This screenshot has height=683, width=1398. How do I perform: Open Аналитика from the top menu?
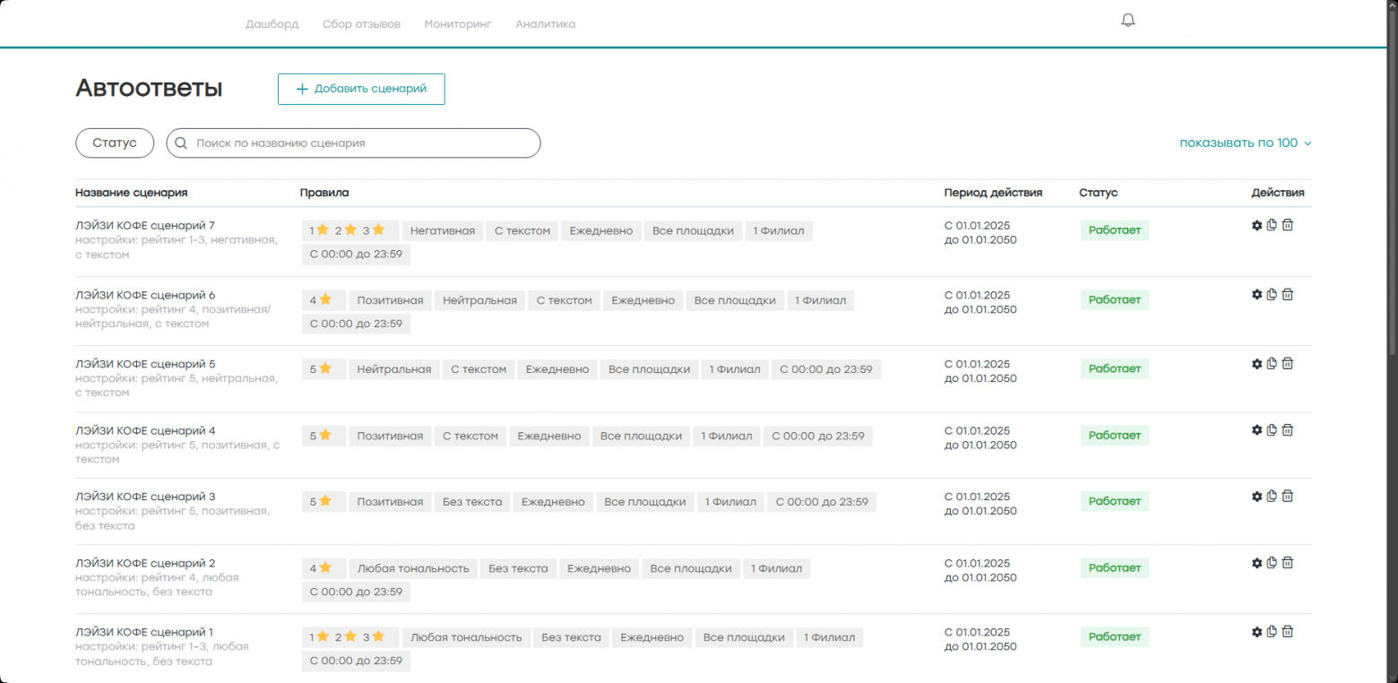click(546, 24)
